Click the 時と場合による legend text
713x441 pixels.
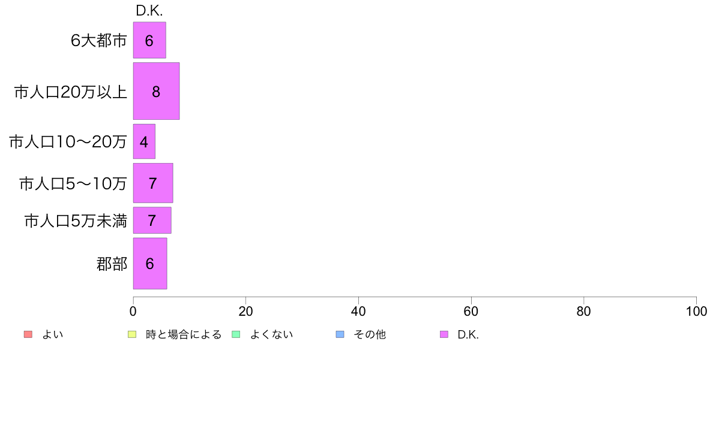click(x=184, y=335)
